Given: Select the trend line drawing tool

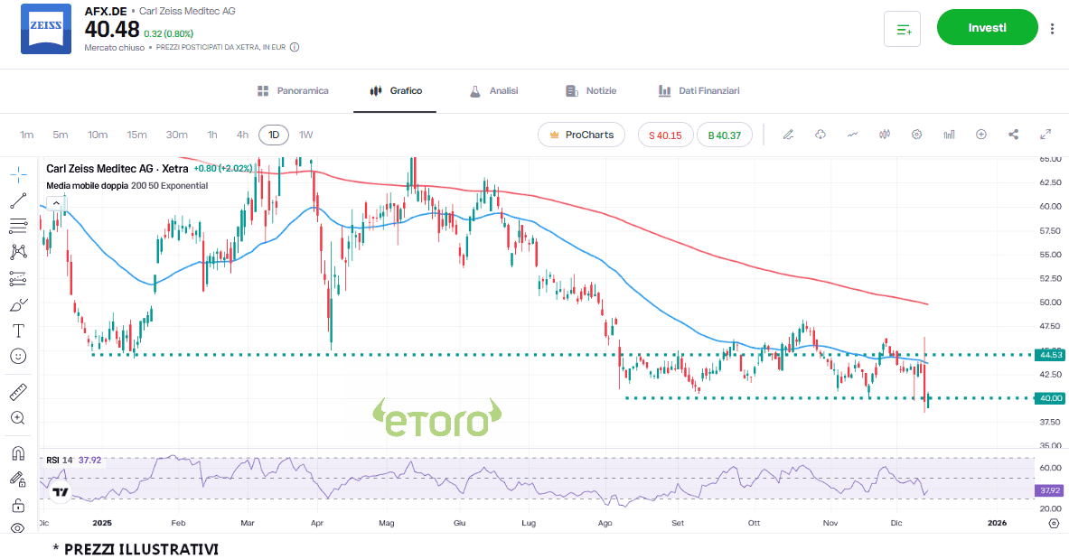Looking at the screenshot, I should pos(18,200).
